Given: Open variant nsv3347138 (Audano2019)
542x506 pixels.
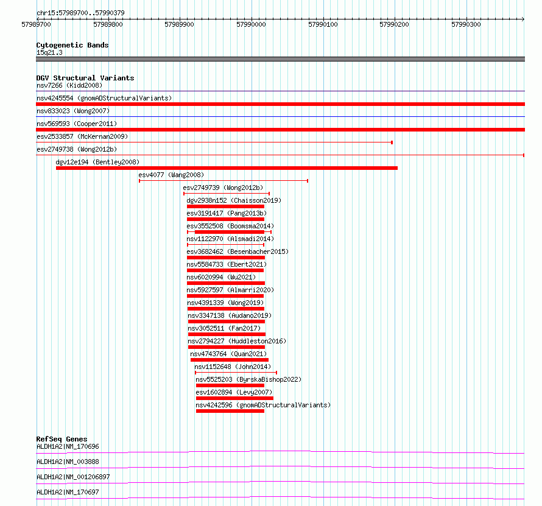Looking at the screenshot, I should click(x=230, y=315).
